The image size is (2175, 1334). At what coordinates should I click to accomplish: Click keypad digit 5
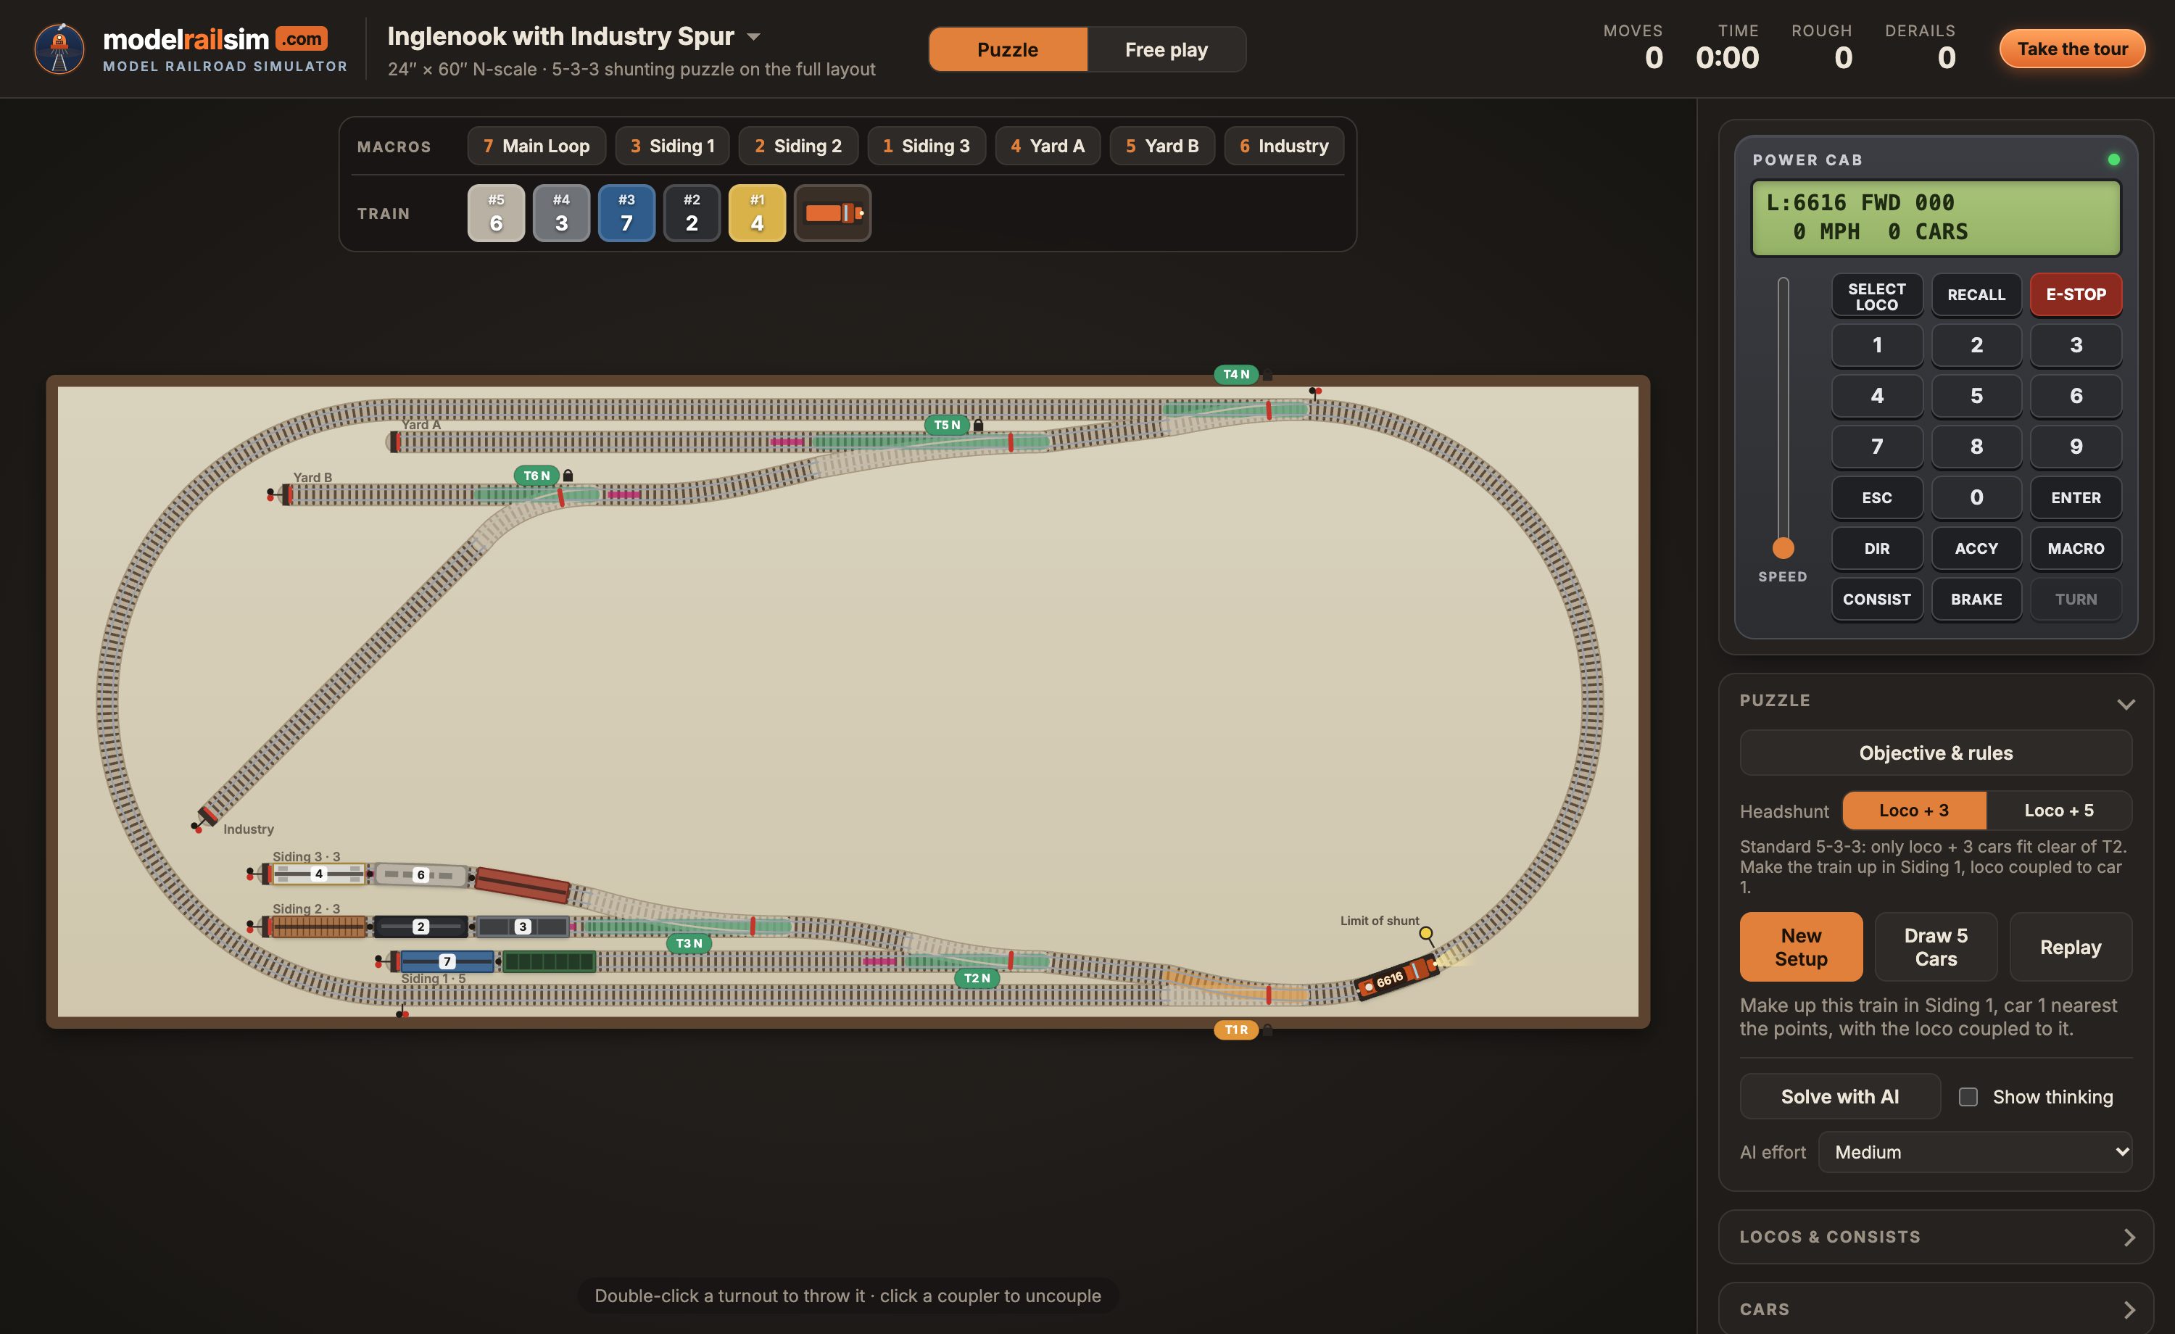click(x=1976, y=397)
